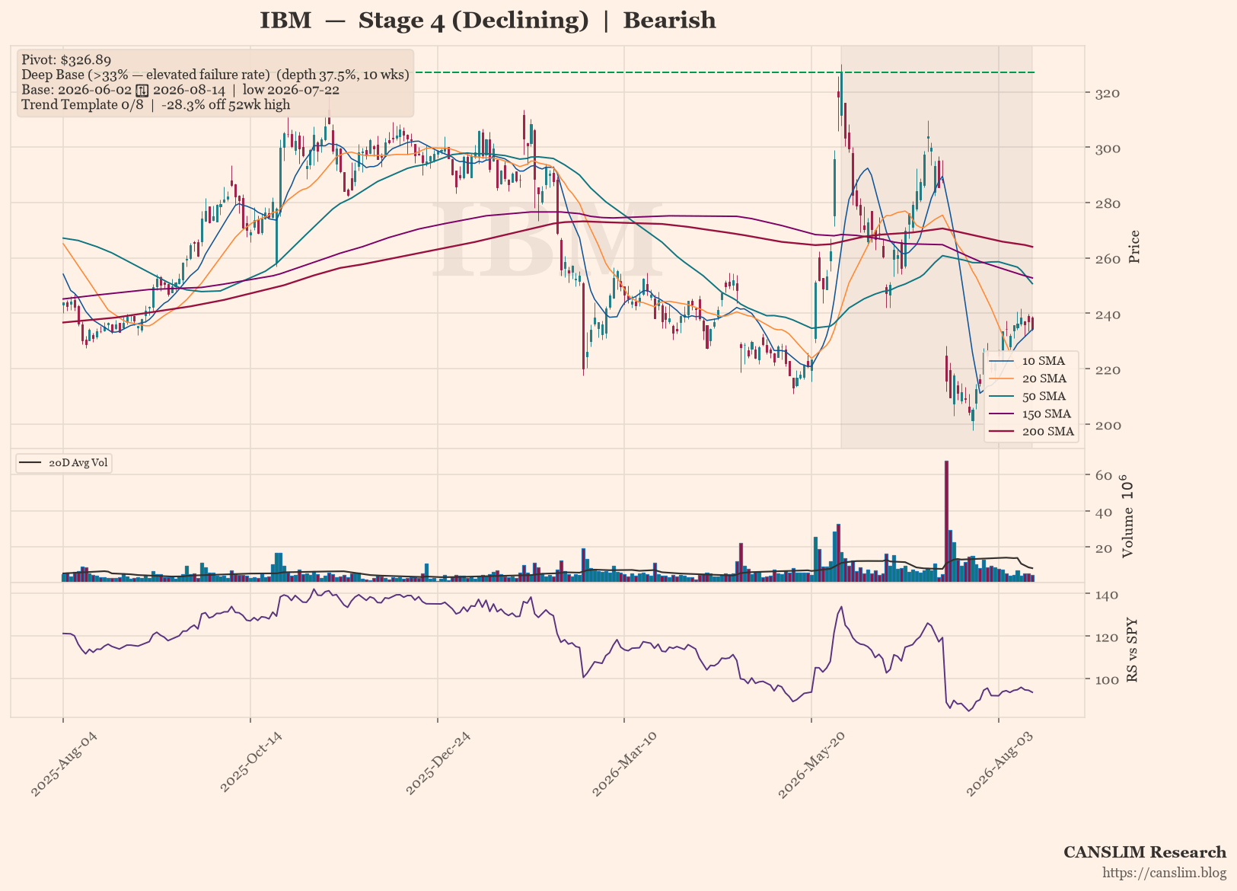Click the '20D Avg Vol' legend entry
The height and width of the screenshot is (891, 1237).
coord(65,462)
